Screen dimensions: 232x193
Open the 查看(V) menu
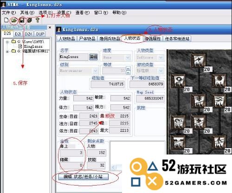[83, 13]
